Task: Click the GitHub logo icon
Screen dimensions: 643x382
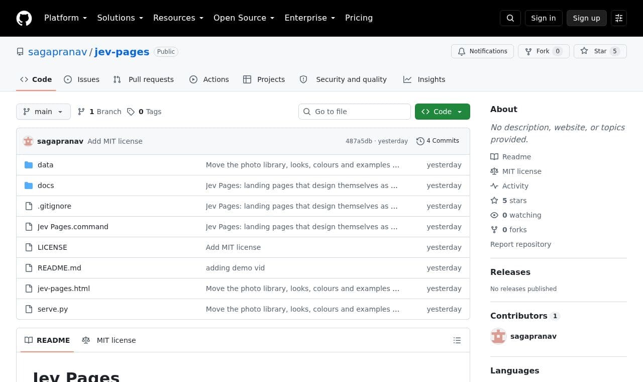Action: [x=24, y=18]
